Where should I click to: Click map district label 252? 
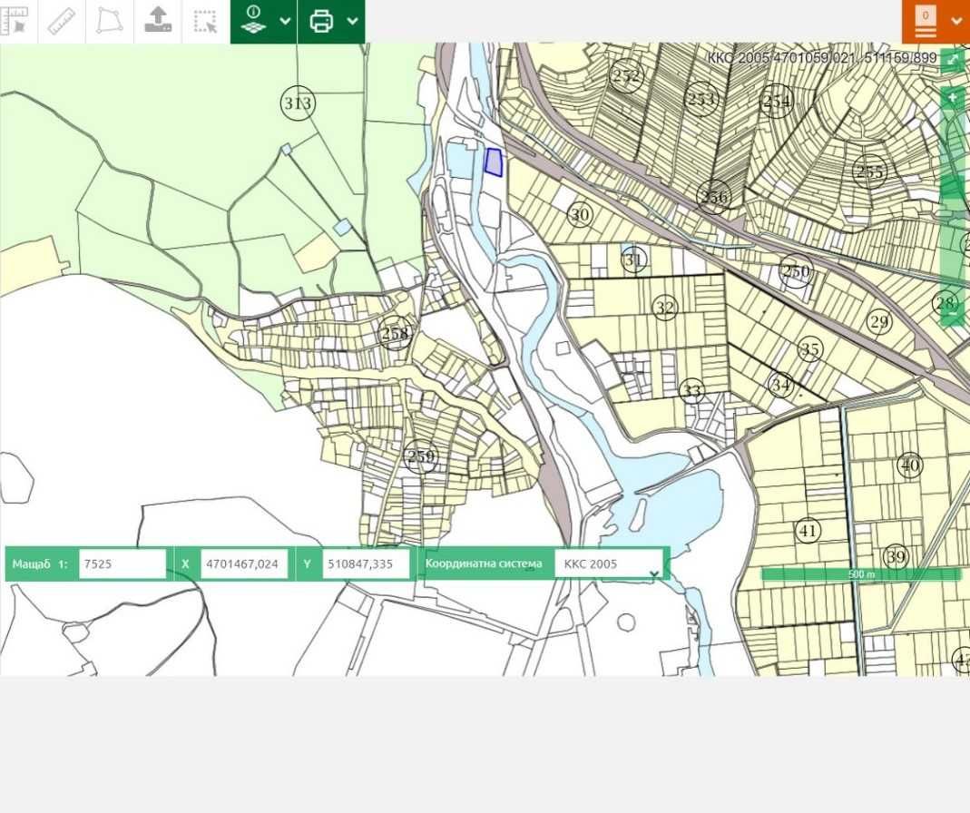click(627, 75)
